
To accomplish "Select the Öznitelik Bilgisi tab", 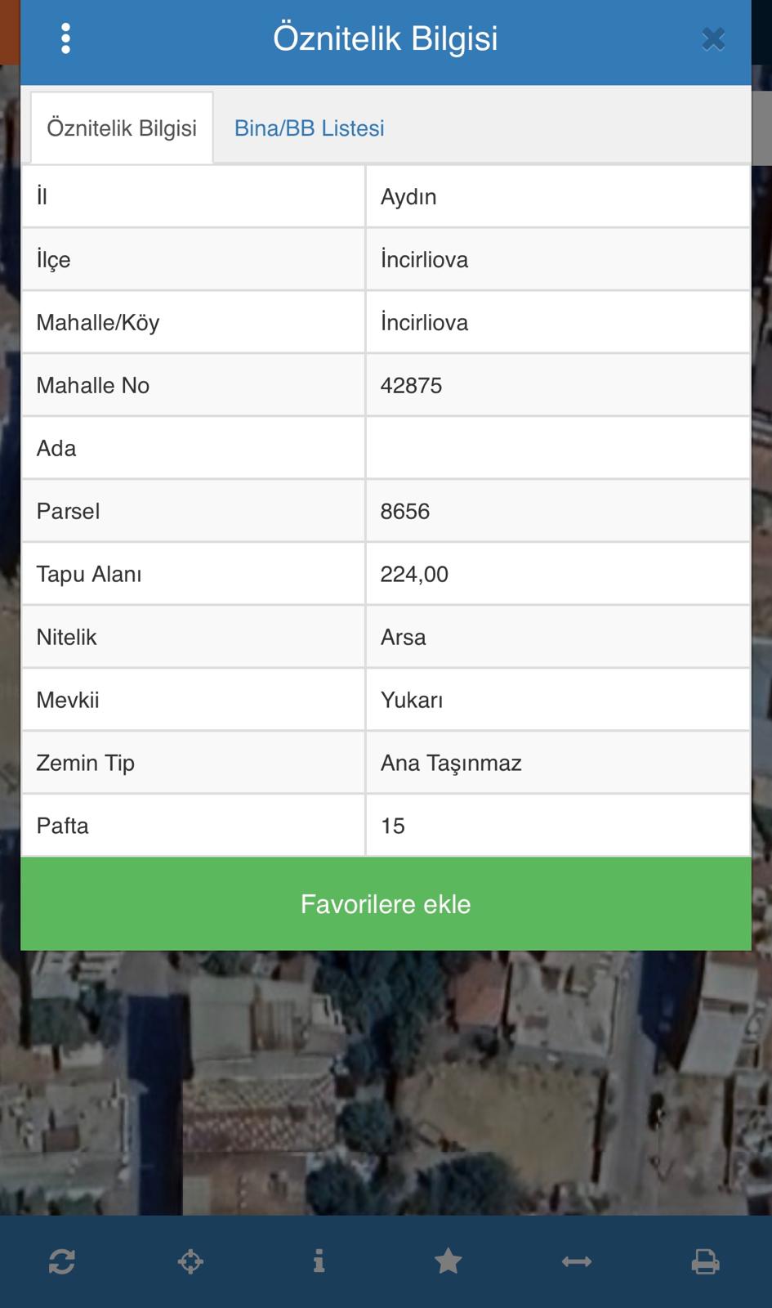I will [122, 128].
